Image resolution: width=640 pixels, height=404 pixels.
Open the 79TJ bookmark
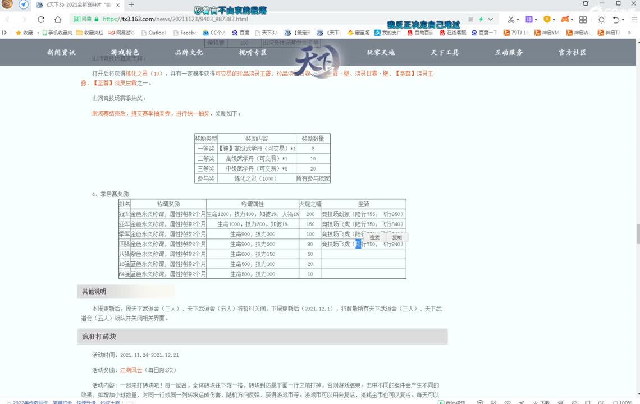tap(515, 33)
